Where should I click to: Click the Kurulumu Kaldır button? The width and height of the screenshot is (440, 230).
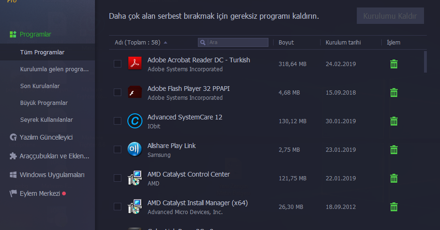pyautogui.click(x=390, y=16)
